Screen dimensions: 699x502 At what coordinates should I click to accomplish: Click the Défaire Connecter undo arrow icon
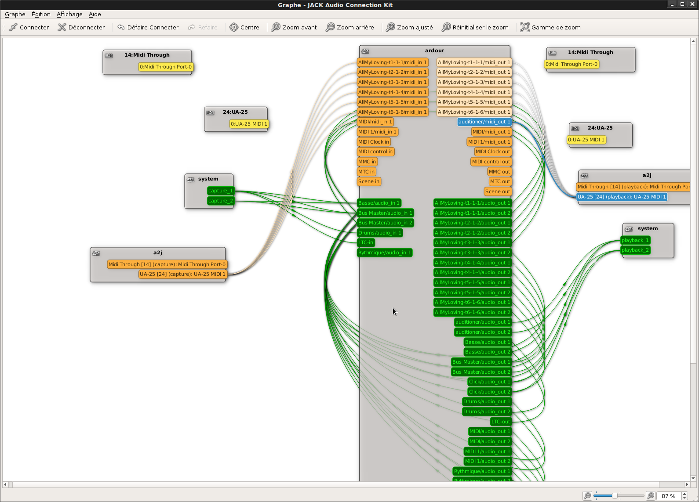point(121,27)
